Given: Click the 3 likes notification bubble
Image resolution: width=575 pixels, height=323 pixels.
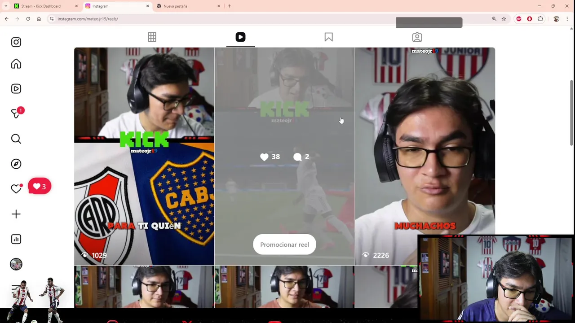Looking at the screenshot, I should tap(40, 187).
